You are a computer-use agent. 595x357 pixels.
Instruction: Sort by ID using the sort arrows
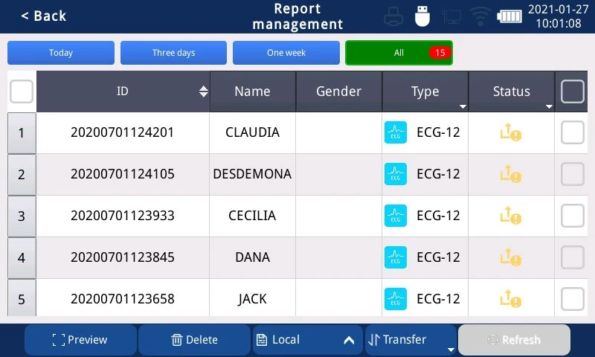(x=203, y=91)
